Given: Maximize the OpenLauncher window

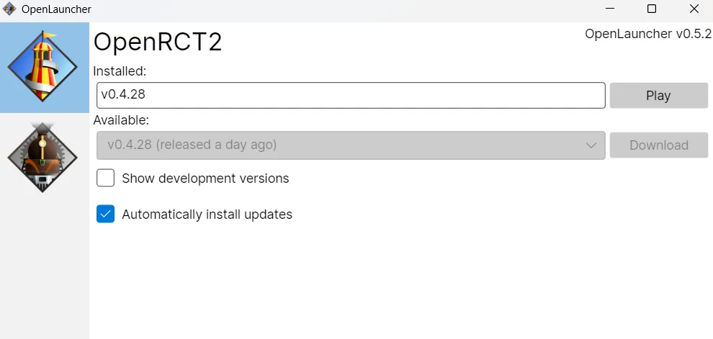Looking at the screenshot, I should pyautogui.click(x=652, y=9).
